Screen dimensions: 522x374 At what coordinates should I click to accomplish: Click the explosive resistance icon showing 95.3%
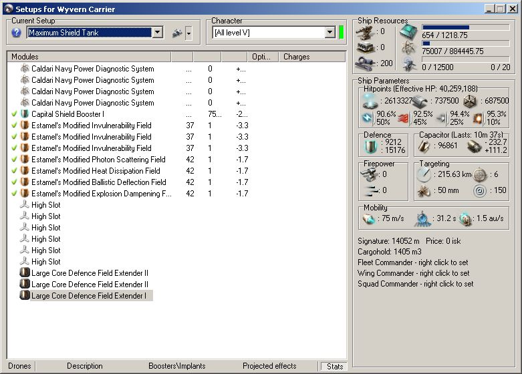tap(478, 118)
